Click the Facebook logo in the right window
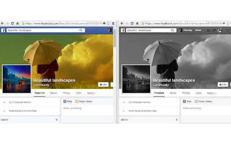This screenshot has height=144, width=231. (123, 30)
